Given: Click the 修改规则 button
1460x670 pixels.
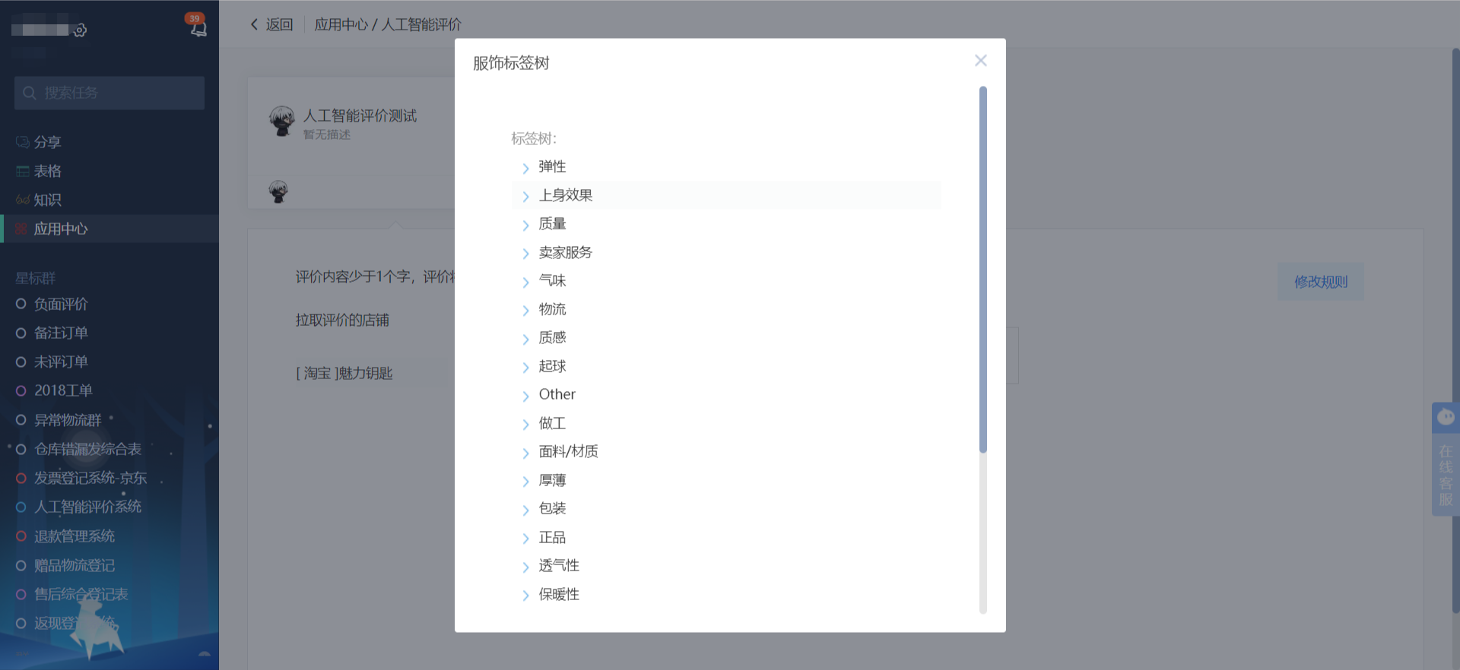Looking at the screenshot, I should tap(1320, 282).
